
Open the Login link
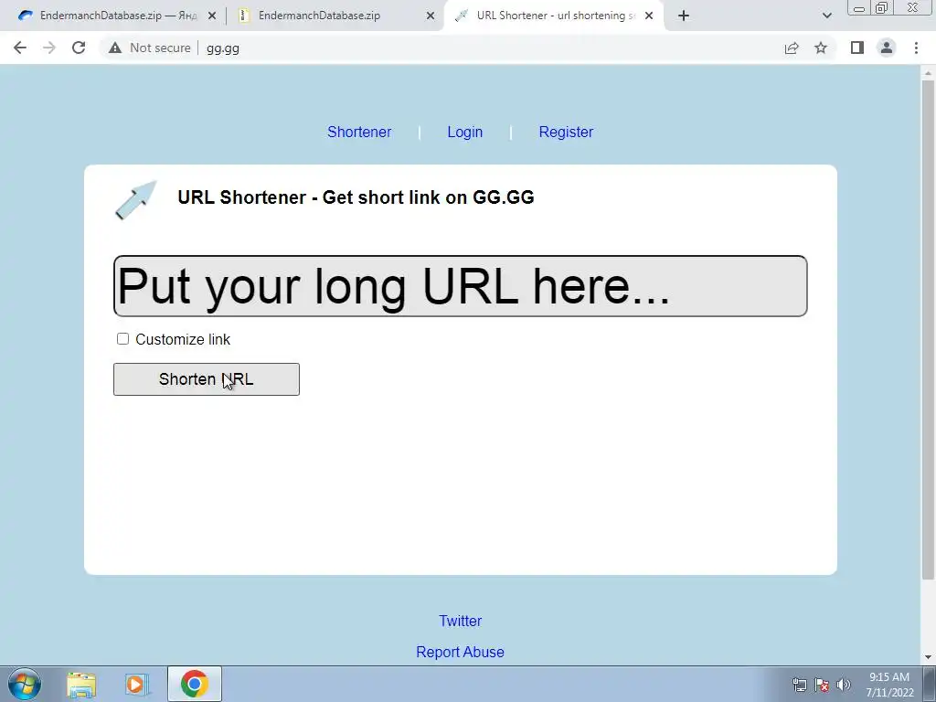click(x=465, y=132)
